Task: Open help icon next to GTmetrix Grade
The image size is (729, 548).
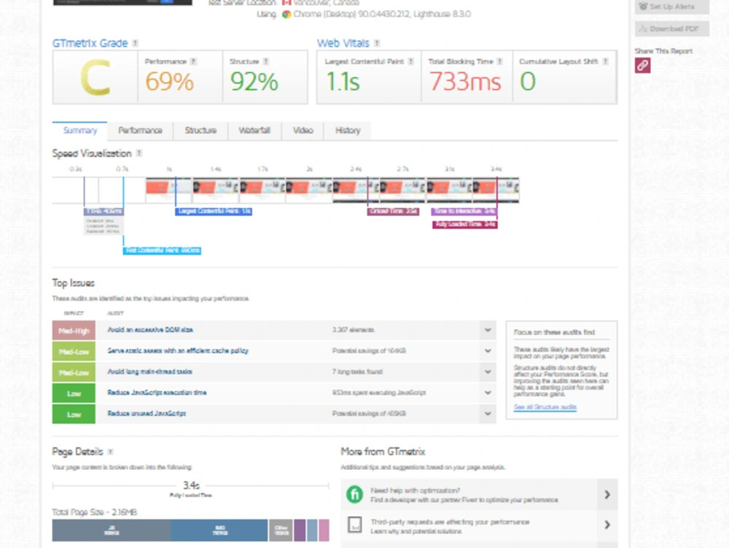Action: pyautogui.click(x=135, y=43)
